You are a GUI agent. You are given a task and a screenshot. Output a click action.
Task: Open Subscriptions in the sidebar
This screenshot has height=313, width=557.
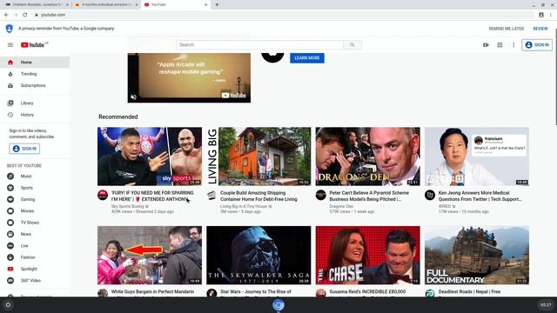click(x=35, y=85)
